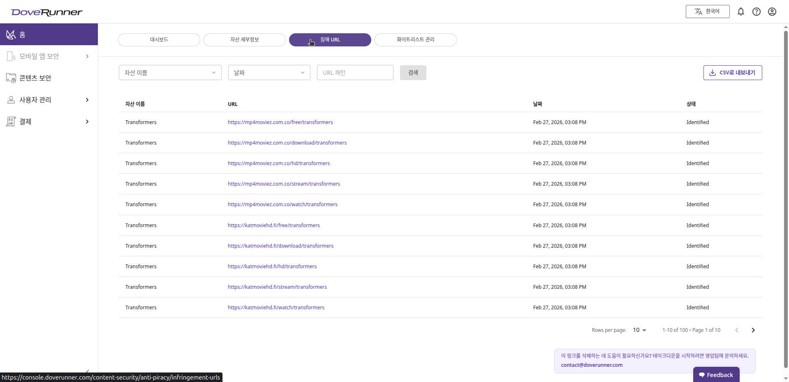The height and width of the screenshot is (382, 789).
Task: Go to next page arrow
Action: tap(753, 330)
